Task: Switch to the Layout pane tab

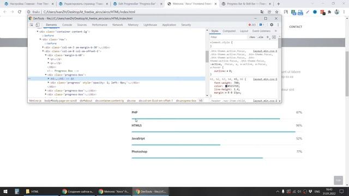Action: 244,31
